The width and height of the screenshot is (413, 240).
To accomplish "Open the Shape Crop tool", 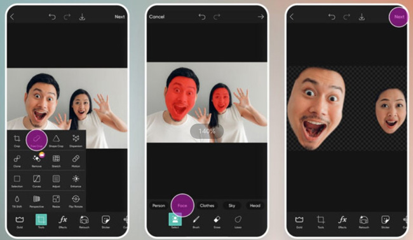I will click(56, 141).
